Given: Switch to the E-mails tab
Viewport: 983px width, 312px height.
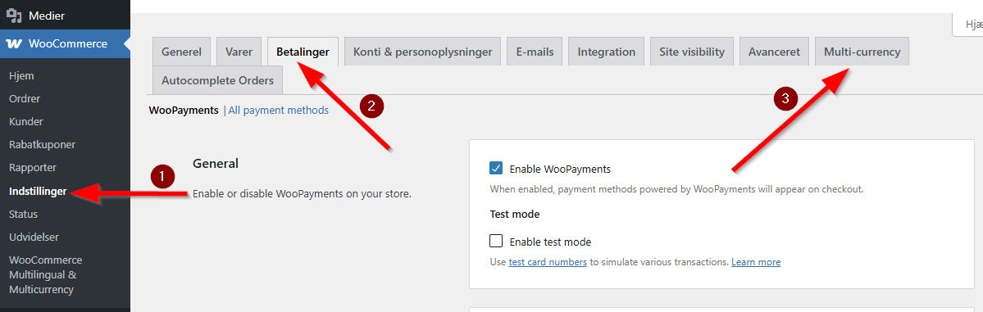Looking at the screenshot, I should [535, 52].
